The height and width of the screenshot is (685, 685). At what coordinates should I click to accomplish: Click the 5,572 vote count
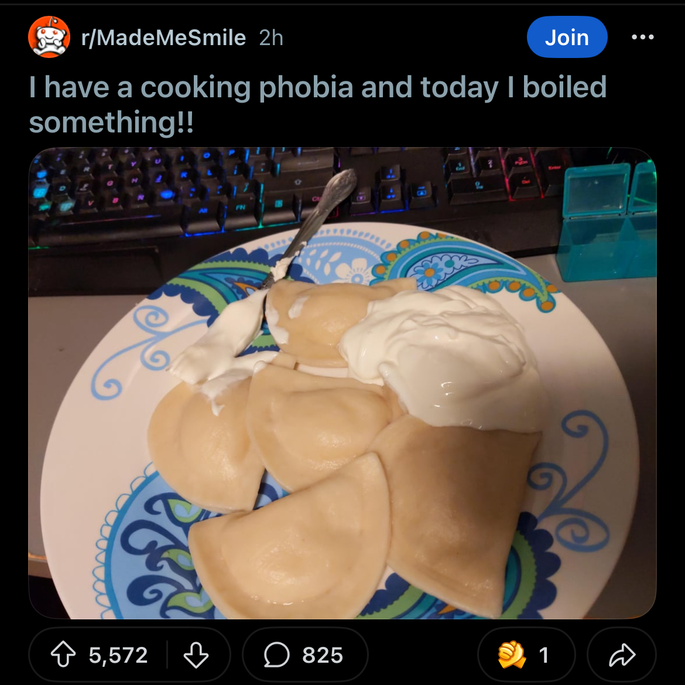coord(118,655)
